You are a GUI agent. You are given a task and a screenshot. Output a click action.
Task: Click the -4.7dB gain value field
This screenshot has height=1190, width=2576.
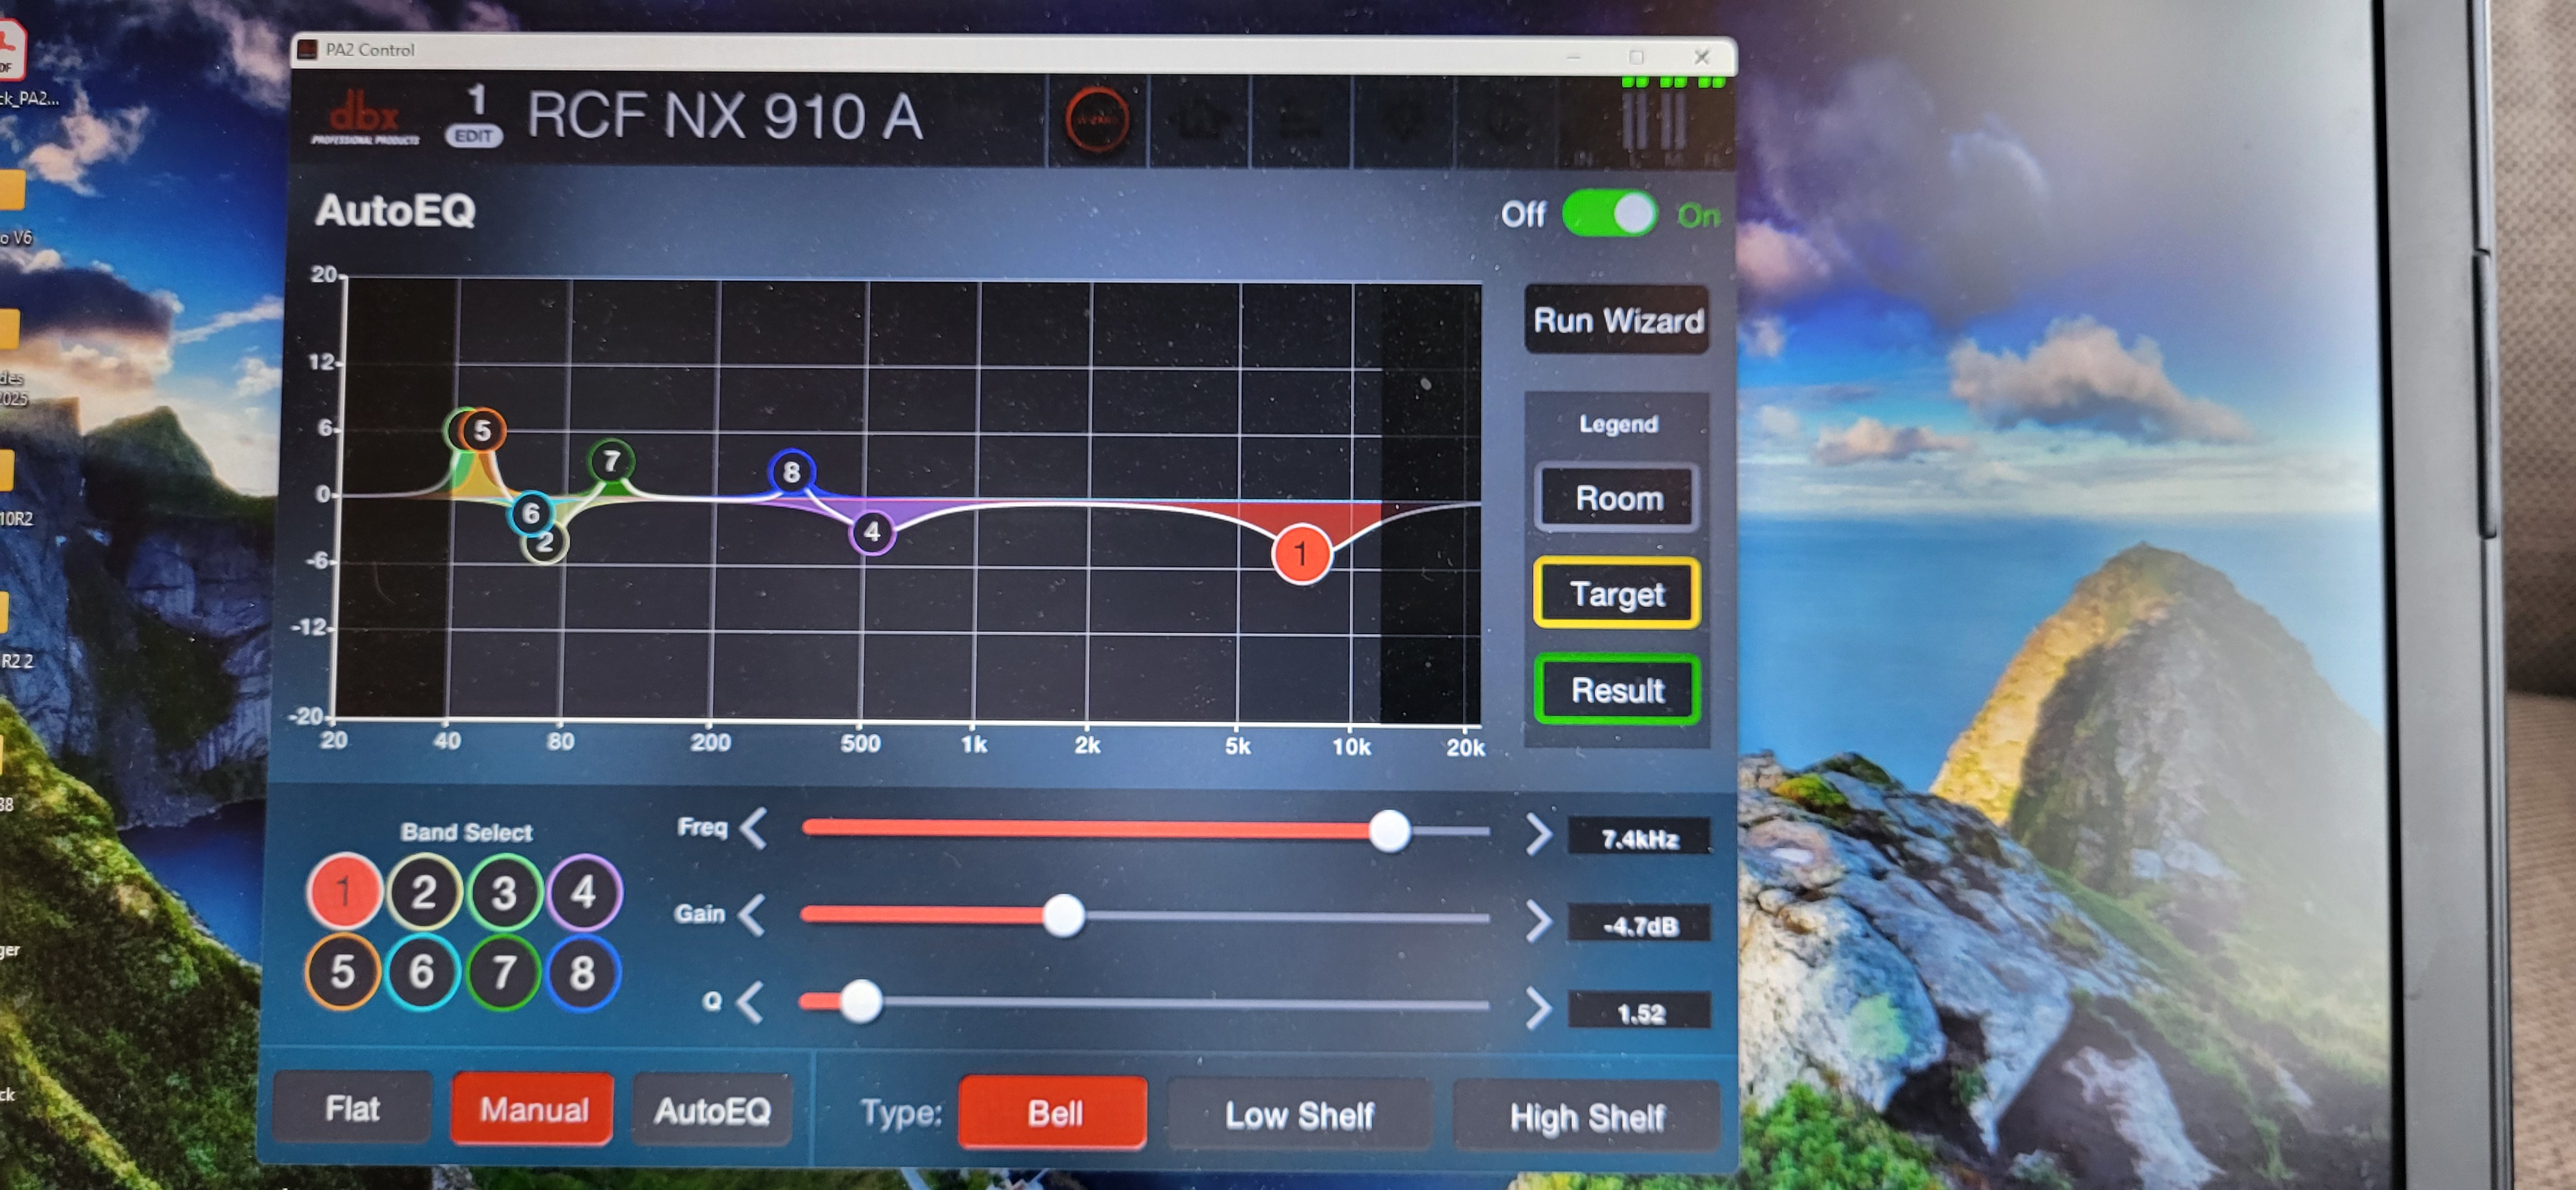click(1639, 925)
